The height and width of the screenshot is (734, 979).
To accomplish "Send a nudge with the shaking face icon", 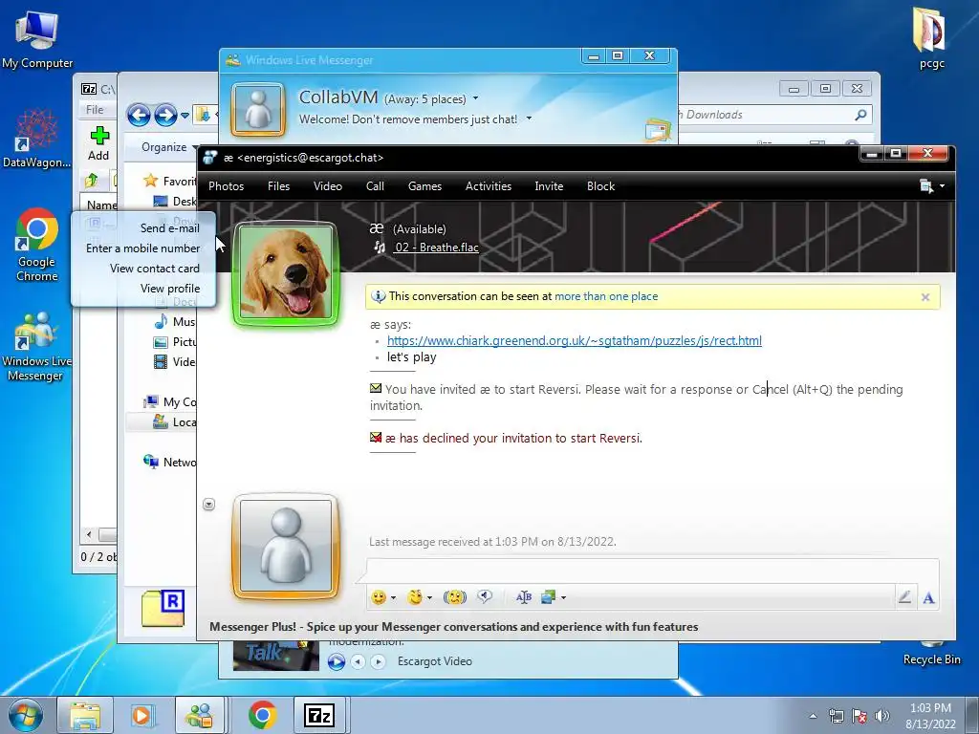I will coord(455,597).
